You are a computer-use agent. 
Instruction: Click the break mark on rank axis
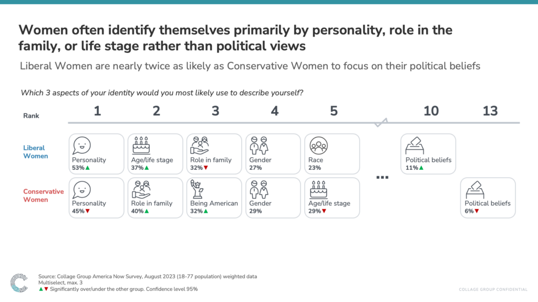(x=381, y=122)
